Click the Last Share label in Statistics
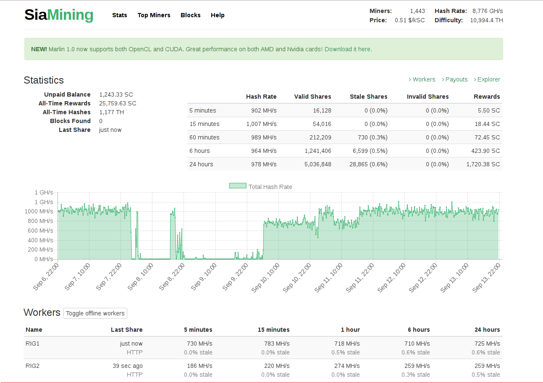Viewport: 543px width, 383px height. pyautogui.click(x=75, y=130)
